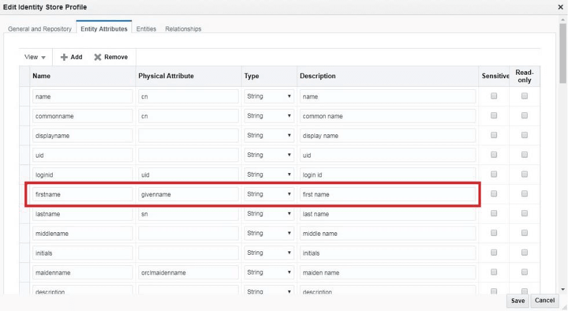Enable Read-only for lastname row

(x=524, y=214)
